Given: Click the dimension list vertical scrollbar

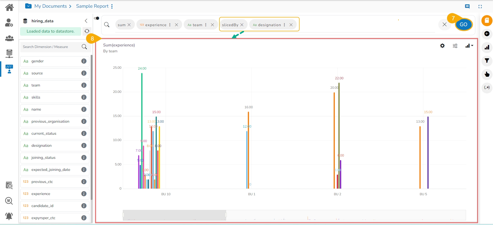Looking at the screenshot, I should [x=91, y=127].
